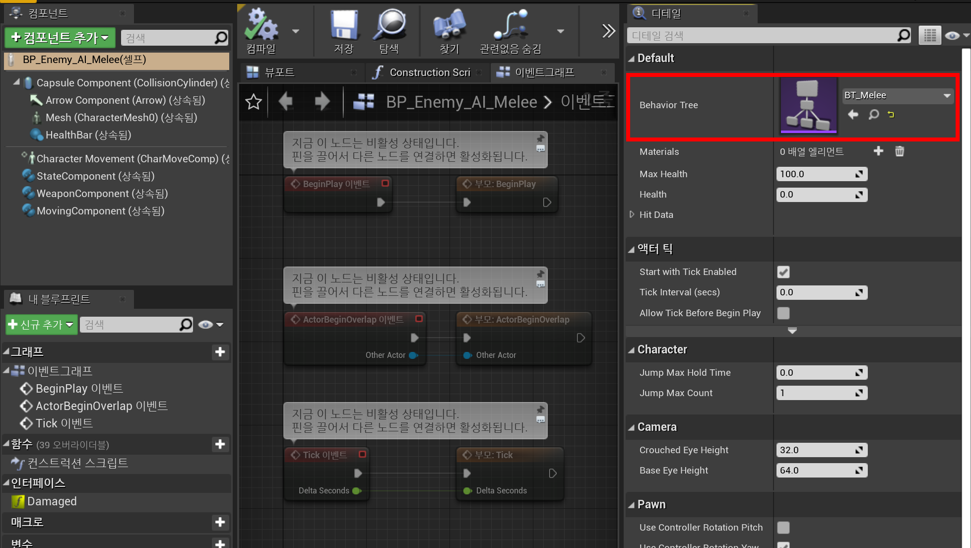The image size is (971, 548).
Task: Switch to the Viewport (뷰포트) tab
Action: (x=279, y=72)
